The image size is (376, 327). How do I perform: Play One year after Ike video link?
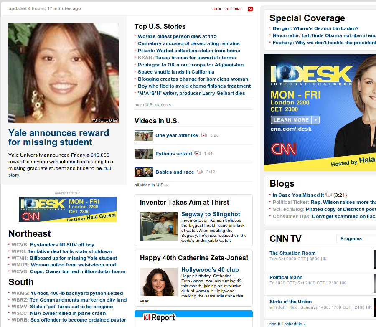pos(176,135)
